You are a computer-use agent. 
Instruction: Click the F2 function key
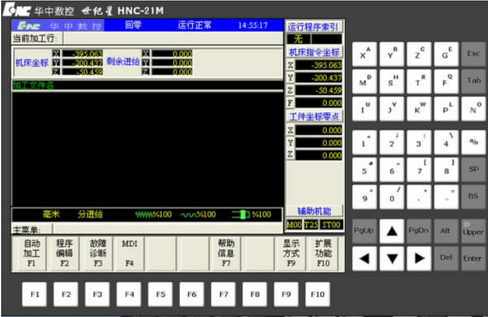[x=66, y=294]
